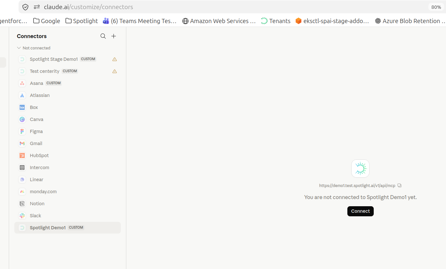This screenshot has height=269, width=446.
Task: Select Notion connector name
Action: click(37, 204)
